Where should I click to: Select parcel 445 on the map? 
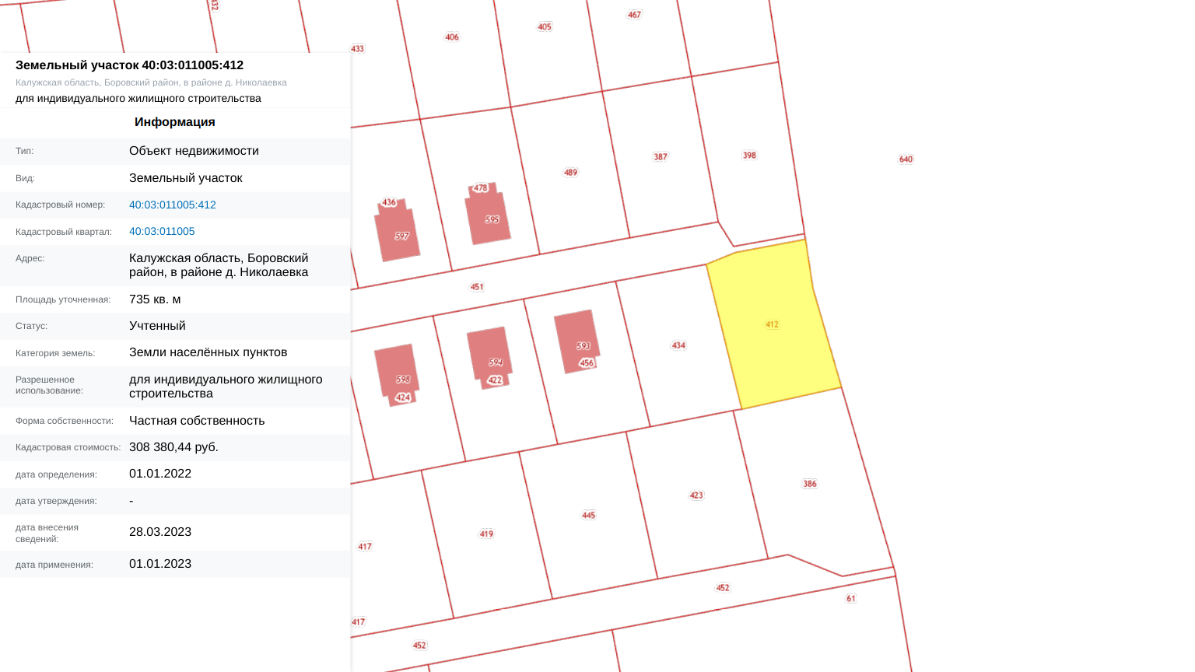(589, 515)
